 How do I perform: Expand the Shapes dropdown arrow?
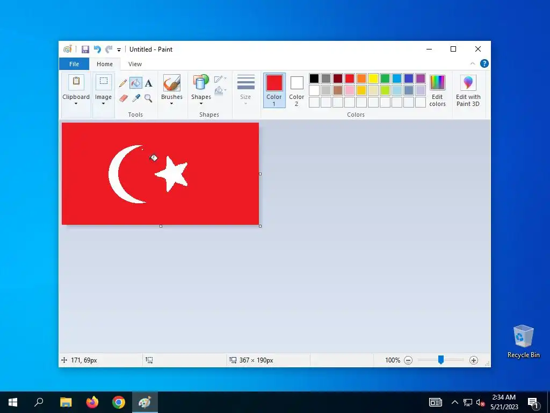(x=201, y=104)
